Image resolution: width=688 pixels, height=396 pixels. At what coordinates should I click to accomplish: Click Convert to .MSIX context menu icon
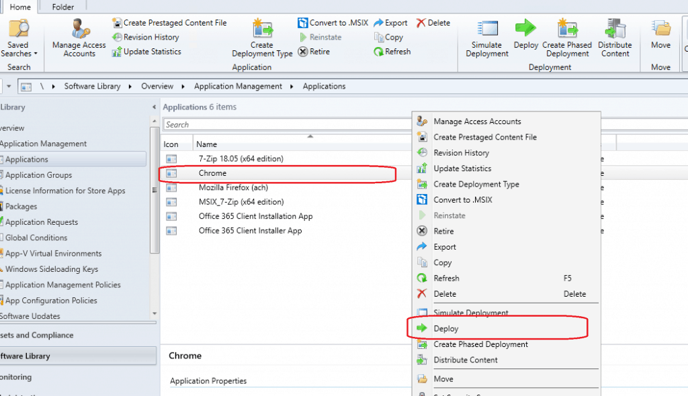[422, 199]
